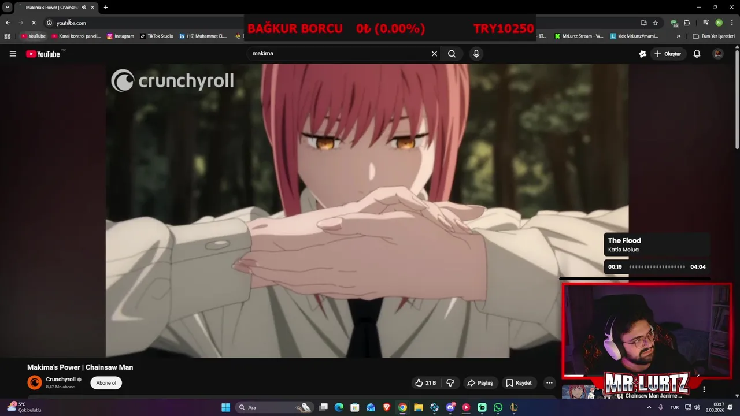
Task: Open Tüm Yer İşaretleri folder
Action: 714,36
